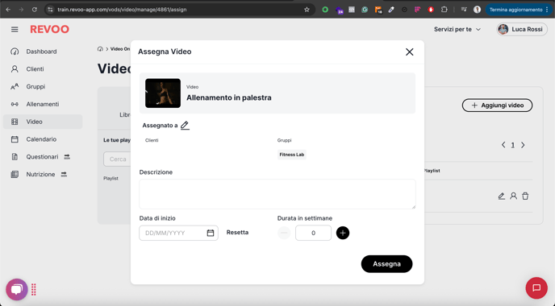Click into the Descrizione text area
This screenshot has width=555, height=306.
pos(277,194)
